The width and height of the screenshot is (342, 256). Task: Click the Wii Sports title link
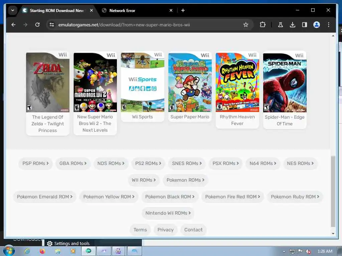(x=142, y=117)
